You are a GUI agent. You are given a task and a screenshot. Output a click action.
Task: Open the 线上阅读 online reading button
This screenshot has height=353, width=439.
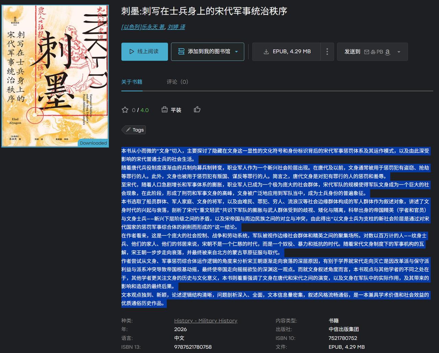pyautogui.click(x=144, y=52)
